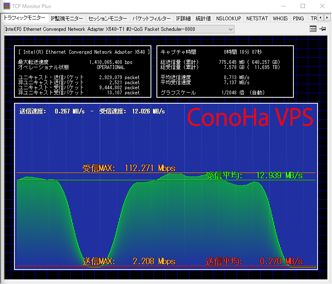Click the list view icon beside the pin
The image size is (332, 284).
[x=313, y=29]
